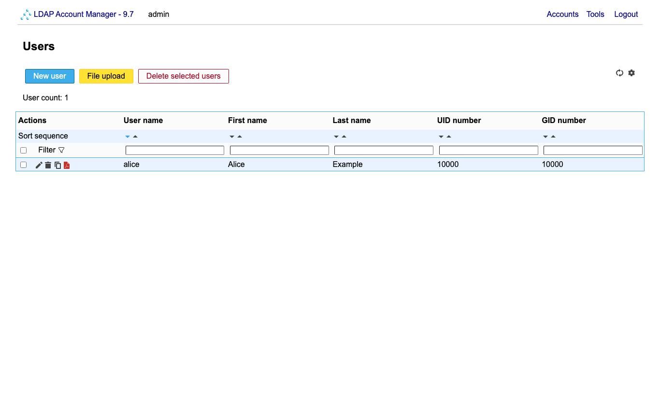This screenshot has width=660, height=415.
Task: Select the checkbox for user alice
Action: (23, 165)
